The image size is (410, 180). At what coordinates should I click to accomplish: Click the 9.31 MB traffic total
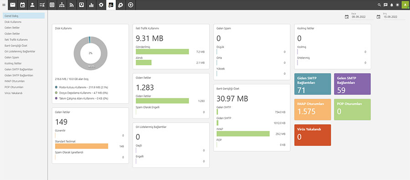tap(149, 39)
